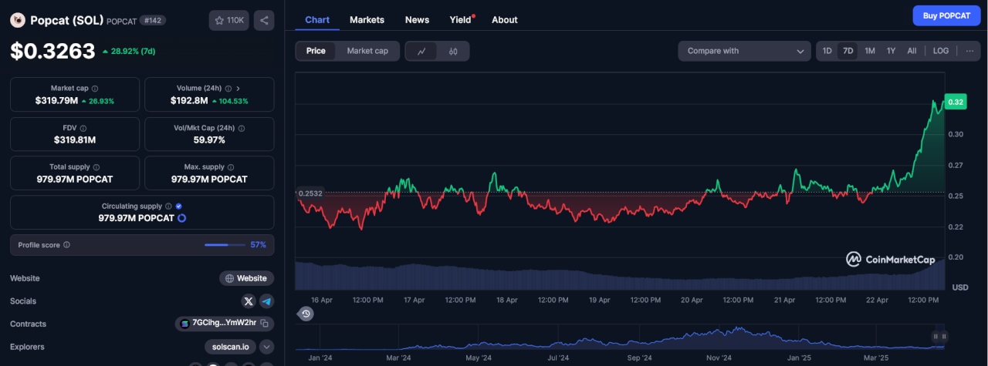Viewport: 988px width, 366px height.
Task: Toggle the LOG scale option
Action: click(940, 51)
